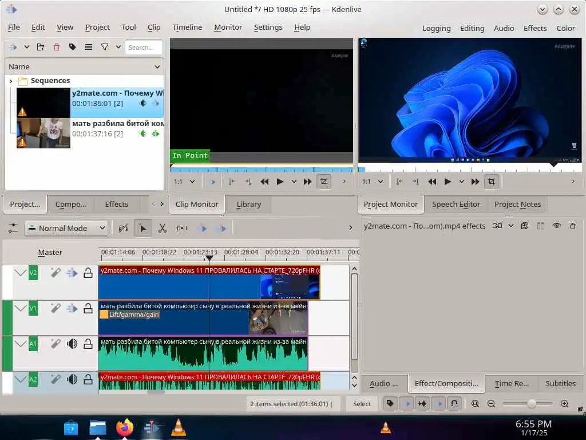
Task: Toggle the keyframe icon in the status bar
Action: pos(422,404)
